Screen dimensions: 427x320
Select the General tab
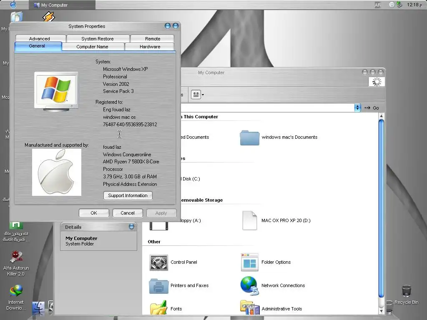(38, 46)
